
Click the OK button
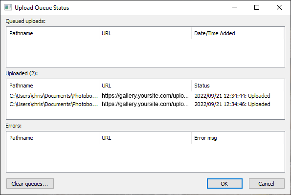pyautogui.click(x=224, y=183)
